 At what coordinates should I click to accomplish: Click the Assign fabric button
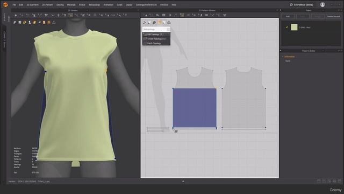(317, 17)
